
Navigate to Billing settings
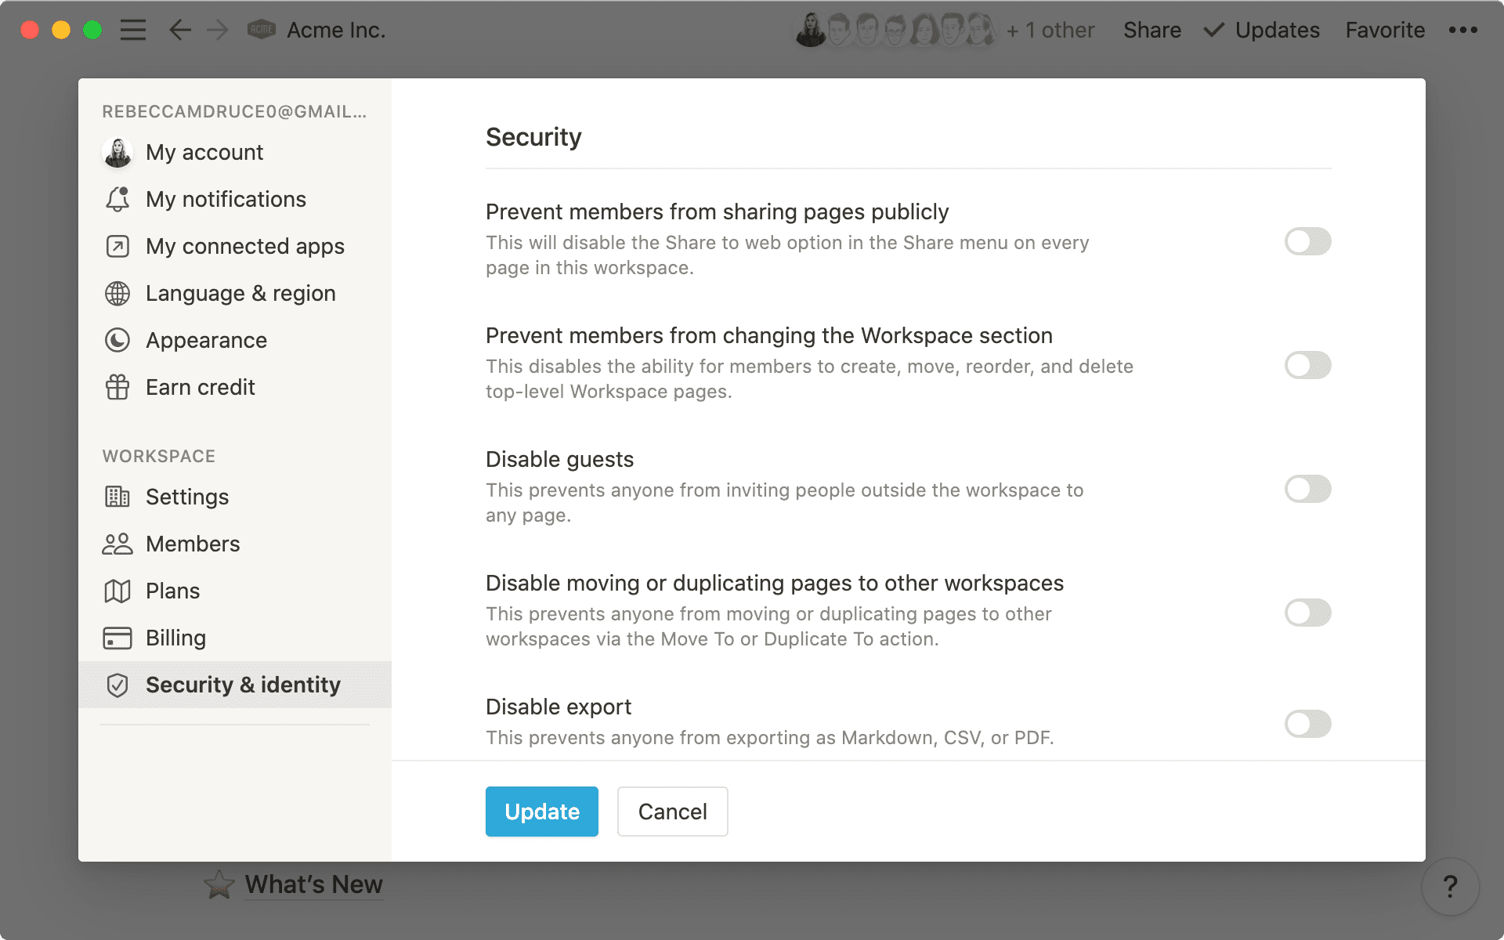175,637
